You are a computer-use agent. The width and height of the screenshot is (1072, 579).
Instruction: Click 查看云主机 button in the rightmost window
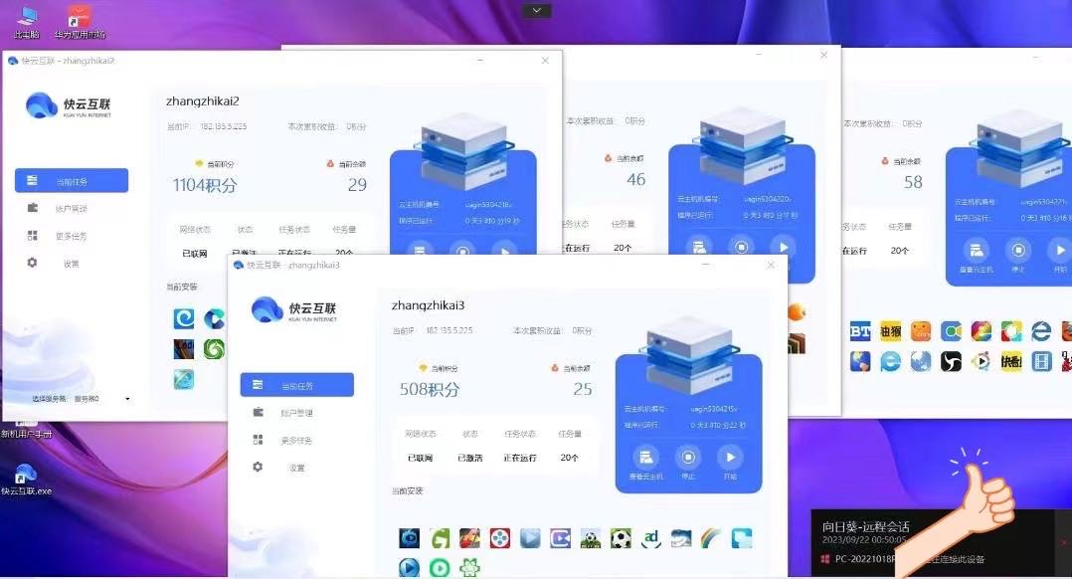click(x=977, y=256)
